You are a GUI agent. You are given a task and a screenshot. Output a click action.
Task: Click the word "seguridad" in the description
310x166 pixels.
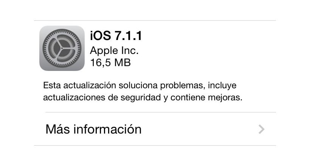coord(141,97)
